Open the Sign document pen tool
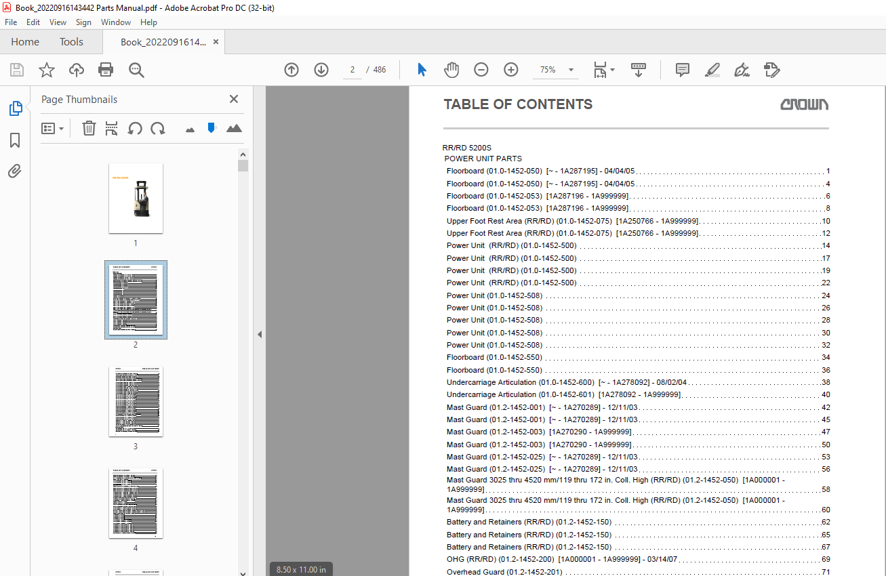Viewport: 886px width, 576px height. [742, 70]
